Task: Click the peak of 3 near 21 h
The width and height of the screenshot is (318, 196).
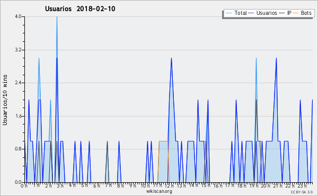Action: pyautogui.click(x=276, y=58)
